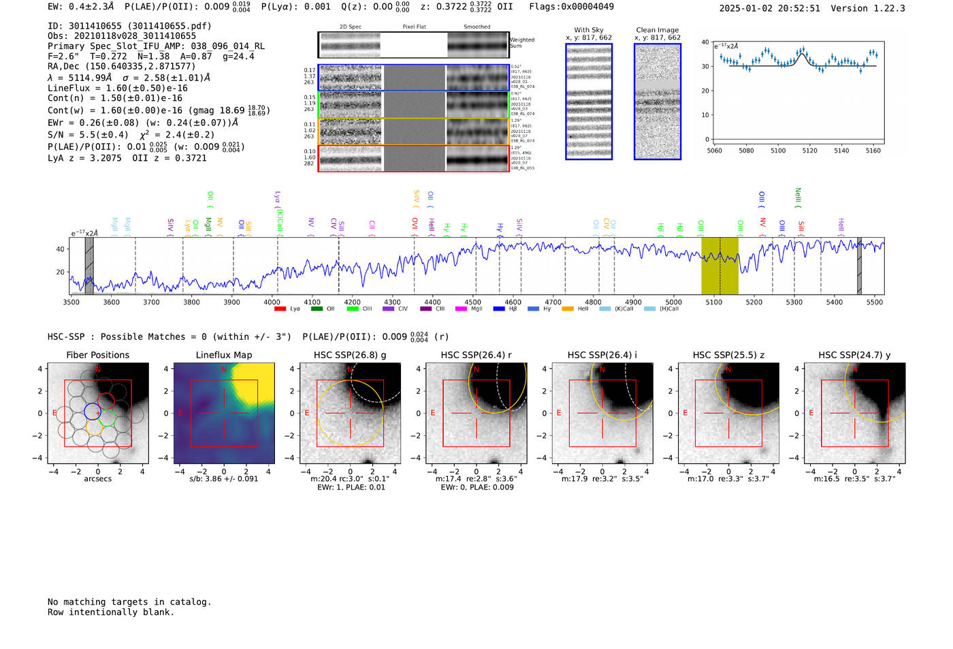Select the blue-bordered 2D spectrum row
This screenshot has height=649, width=953.
pyautogui.click(x=414, y=78)
